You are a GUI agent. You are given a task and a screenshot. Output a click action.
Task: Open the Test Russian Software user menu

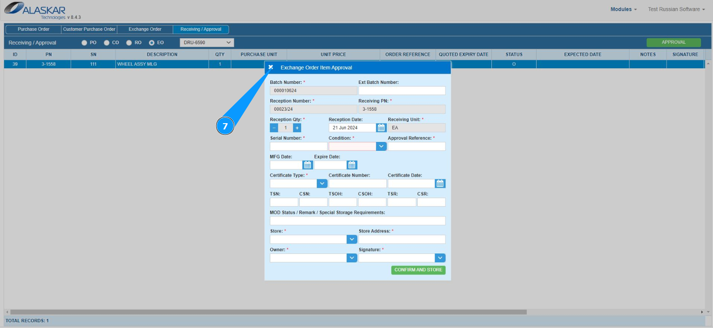pyautogui.click(x=676, y=9)
